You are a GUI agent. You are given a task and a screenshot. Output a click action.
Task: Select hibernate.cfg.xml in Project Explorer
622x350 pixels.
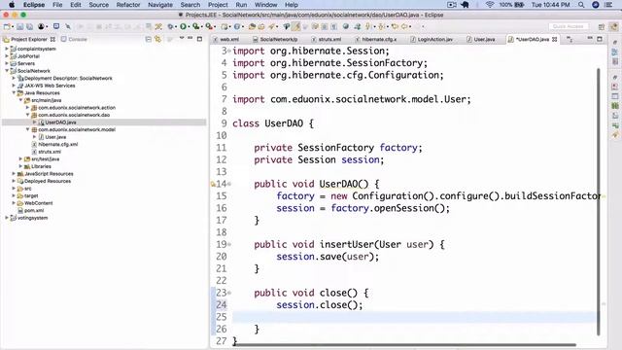58,145
